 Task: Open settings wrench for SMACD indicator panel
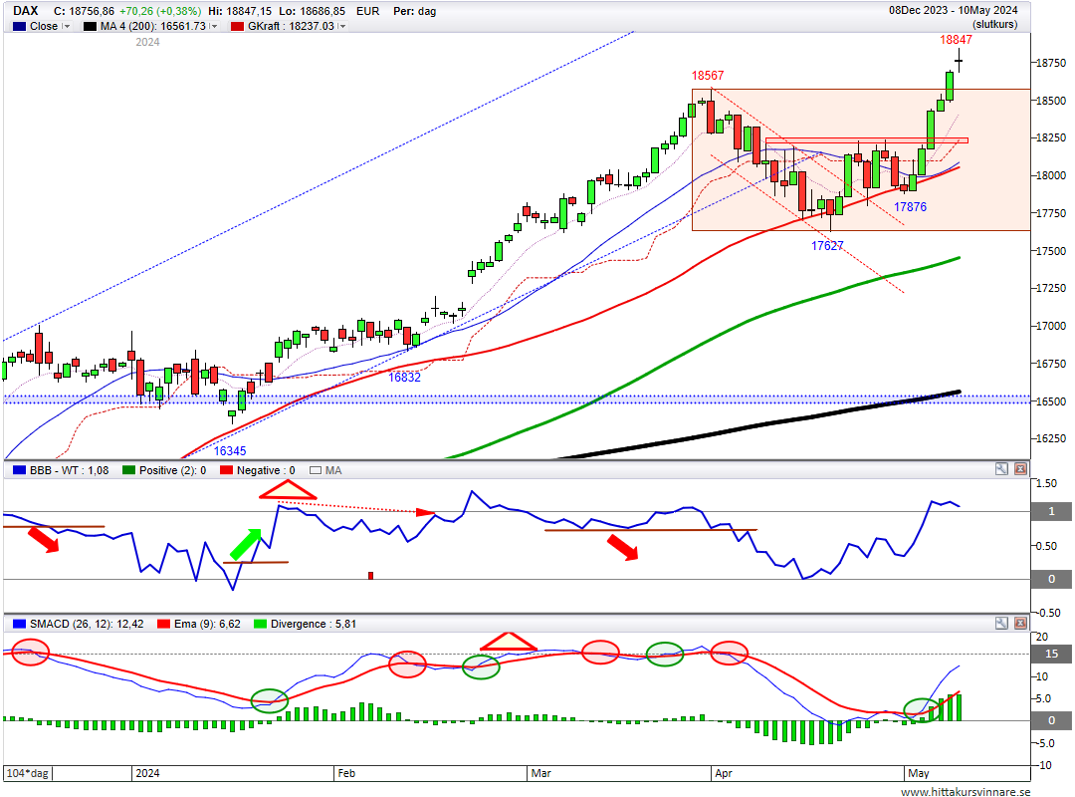tap(1001, 624)
